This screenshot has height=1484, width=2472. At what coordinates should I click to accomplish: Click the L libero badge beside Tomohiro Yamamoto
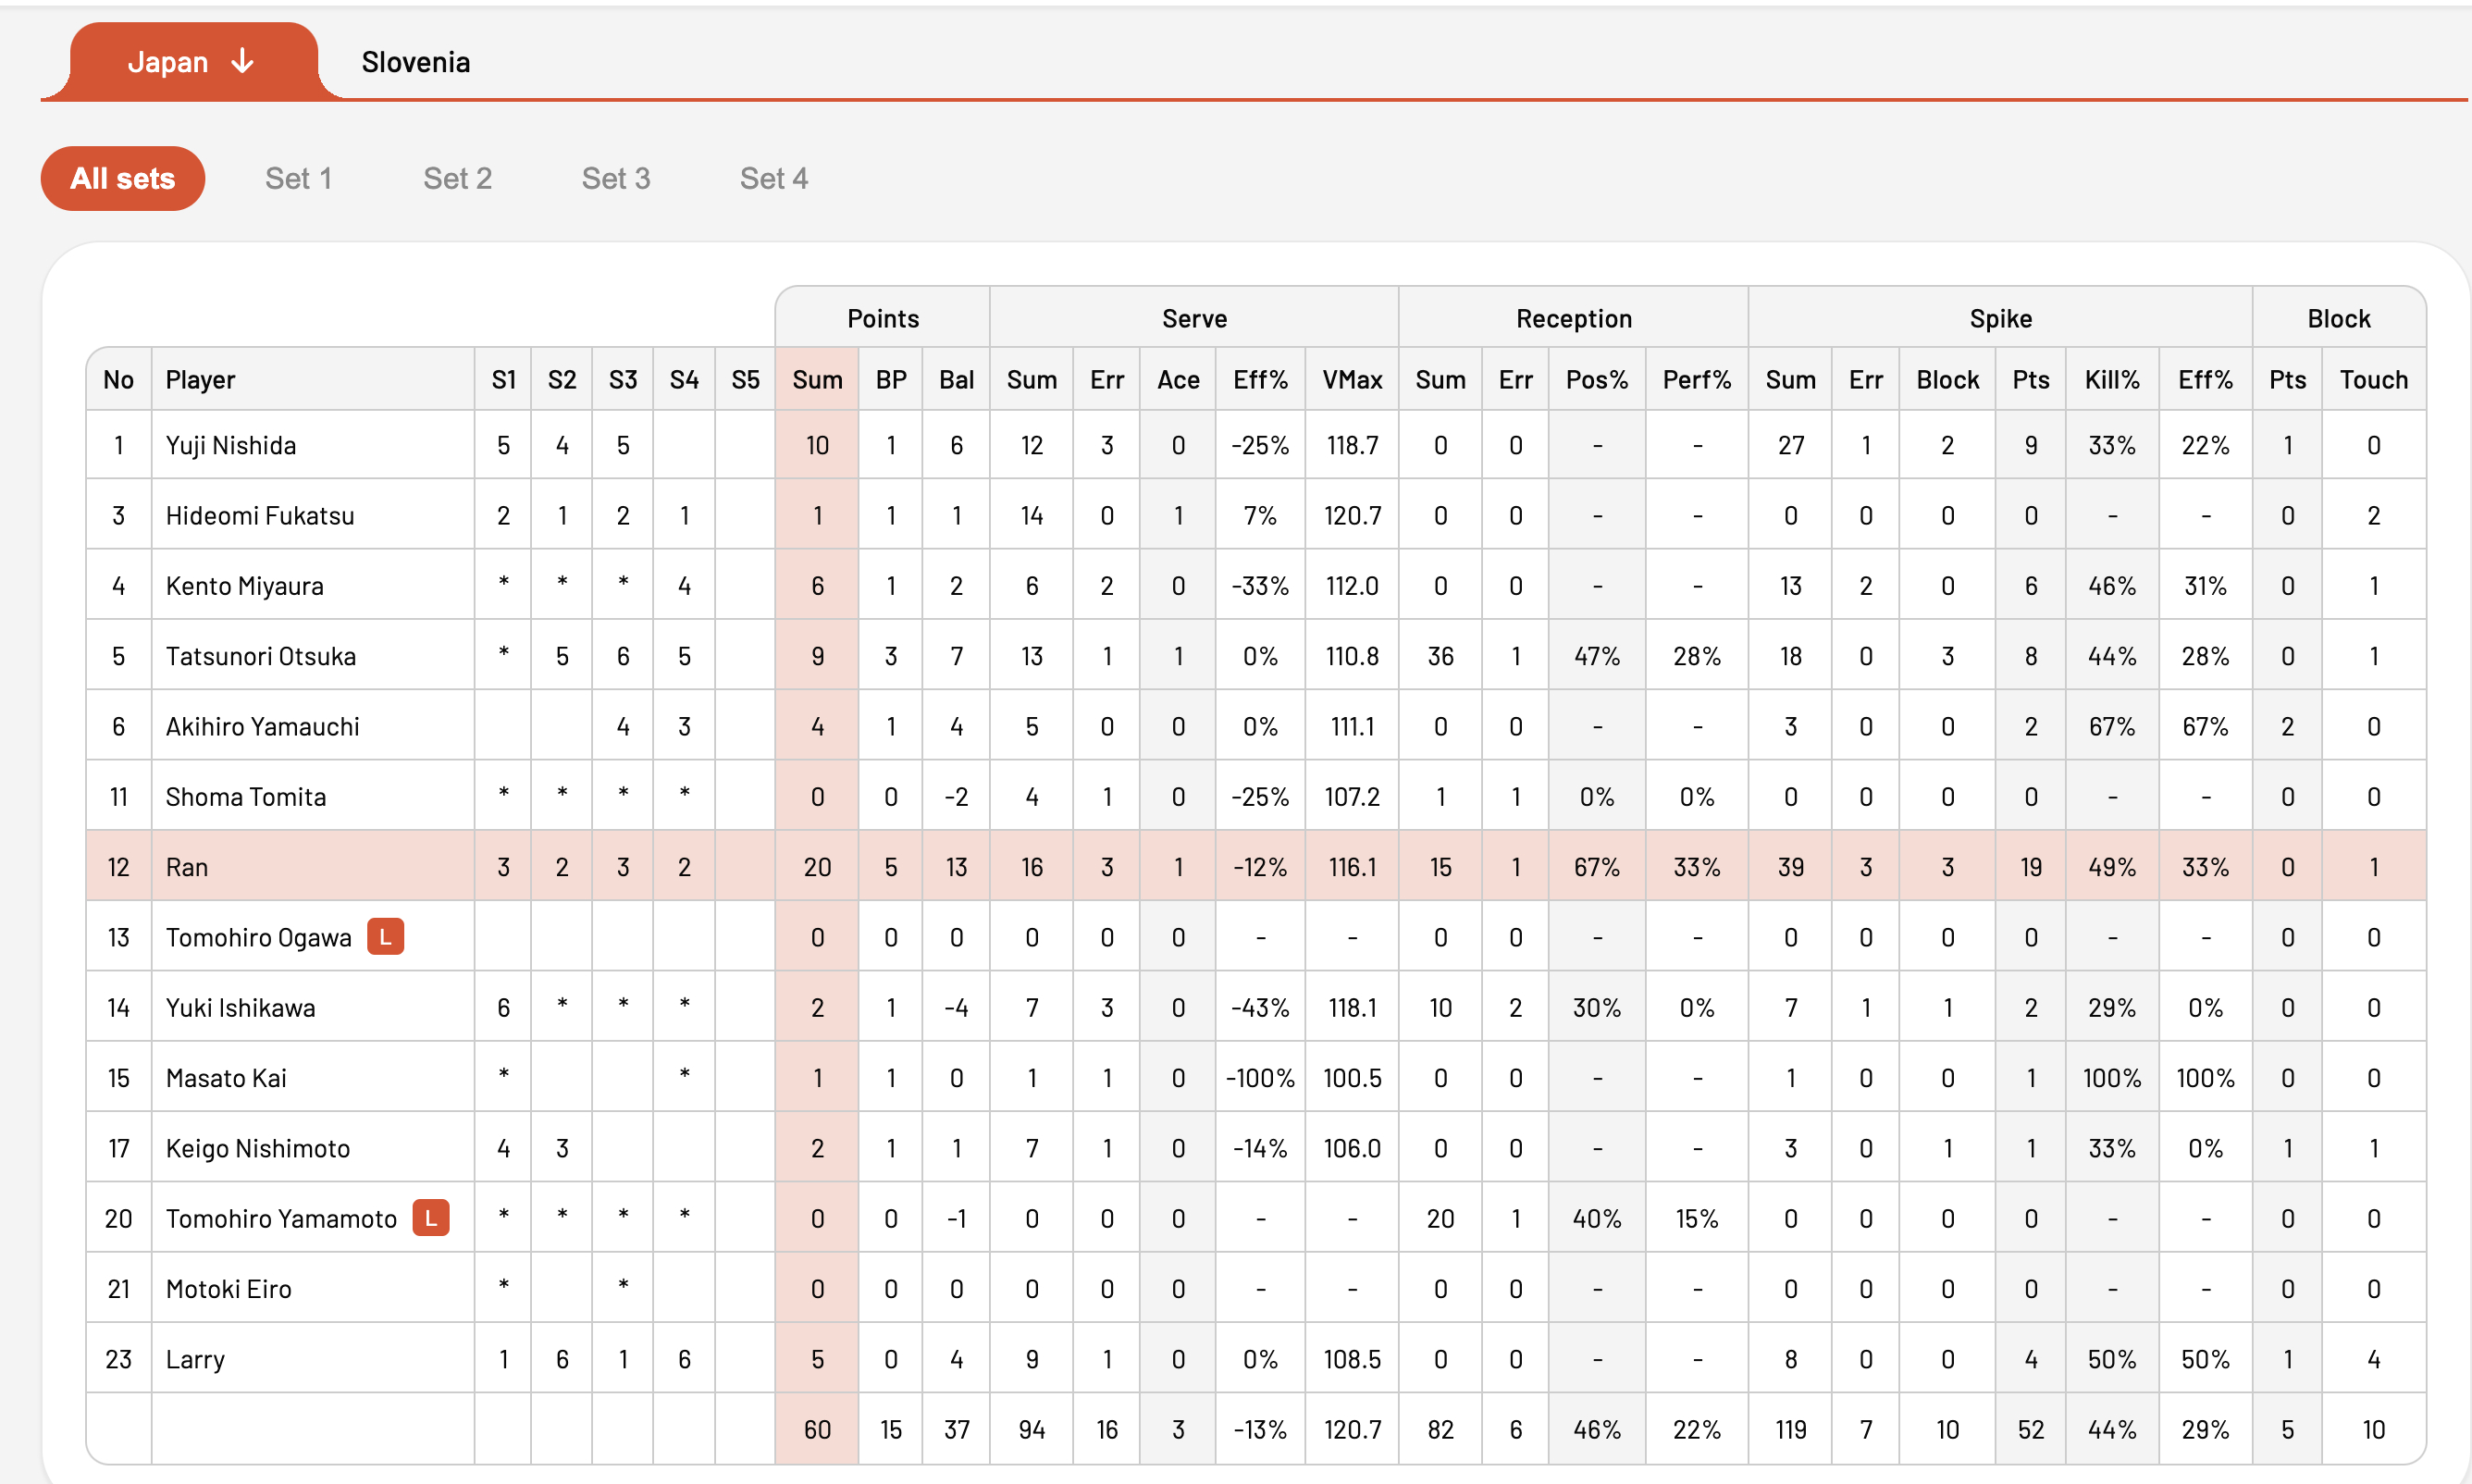tap(431, 1218)
